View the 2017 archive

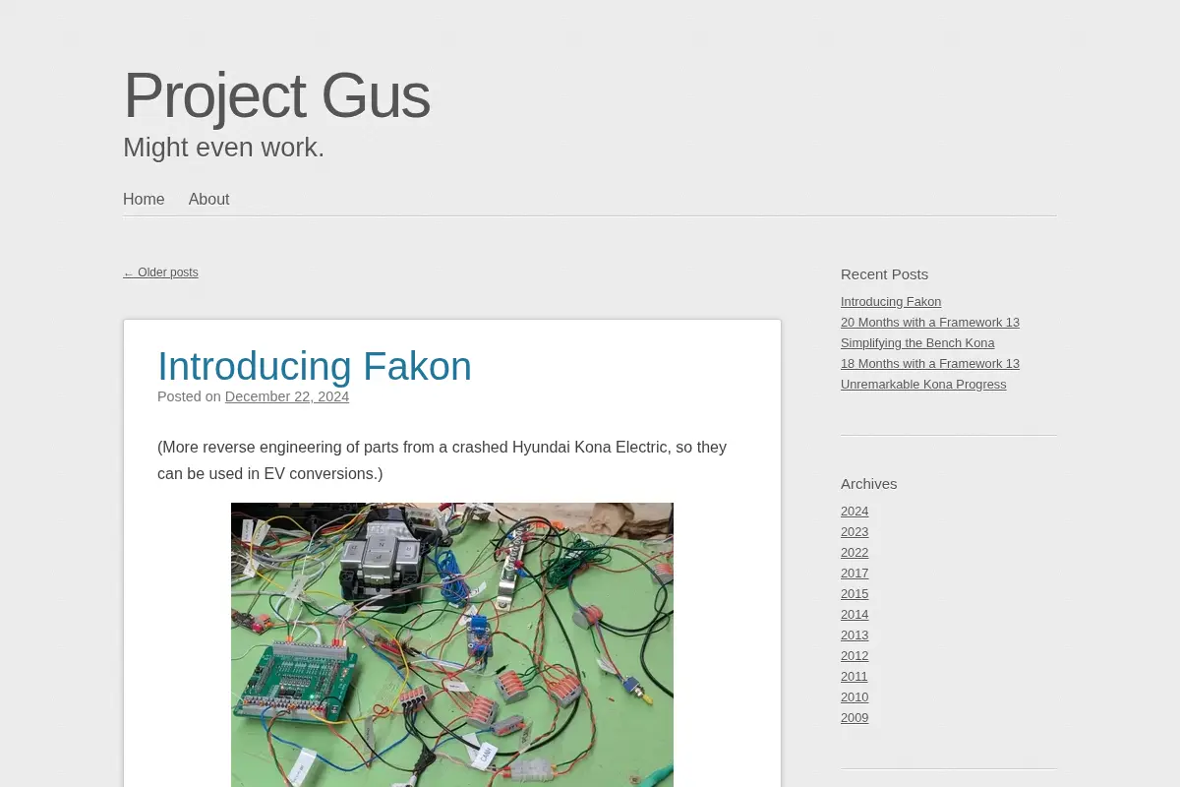pyautogui.click(x=855, y=573)
